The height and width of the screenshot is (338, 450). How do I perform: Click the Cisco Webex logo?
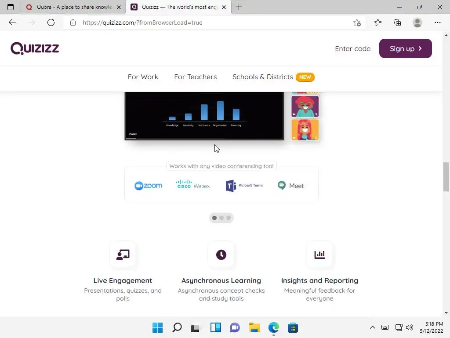[x=193, y=184]
